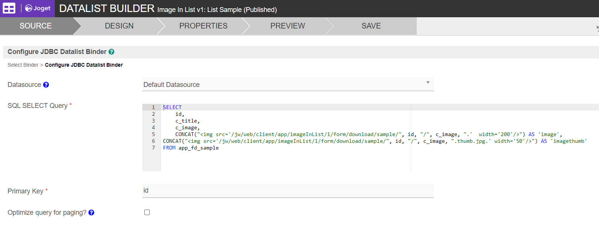Place cursor on the FROM app_fd_sample line
The width and height of the screenshot is (599, 226).
(198, 148)
